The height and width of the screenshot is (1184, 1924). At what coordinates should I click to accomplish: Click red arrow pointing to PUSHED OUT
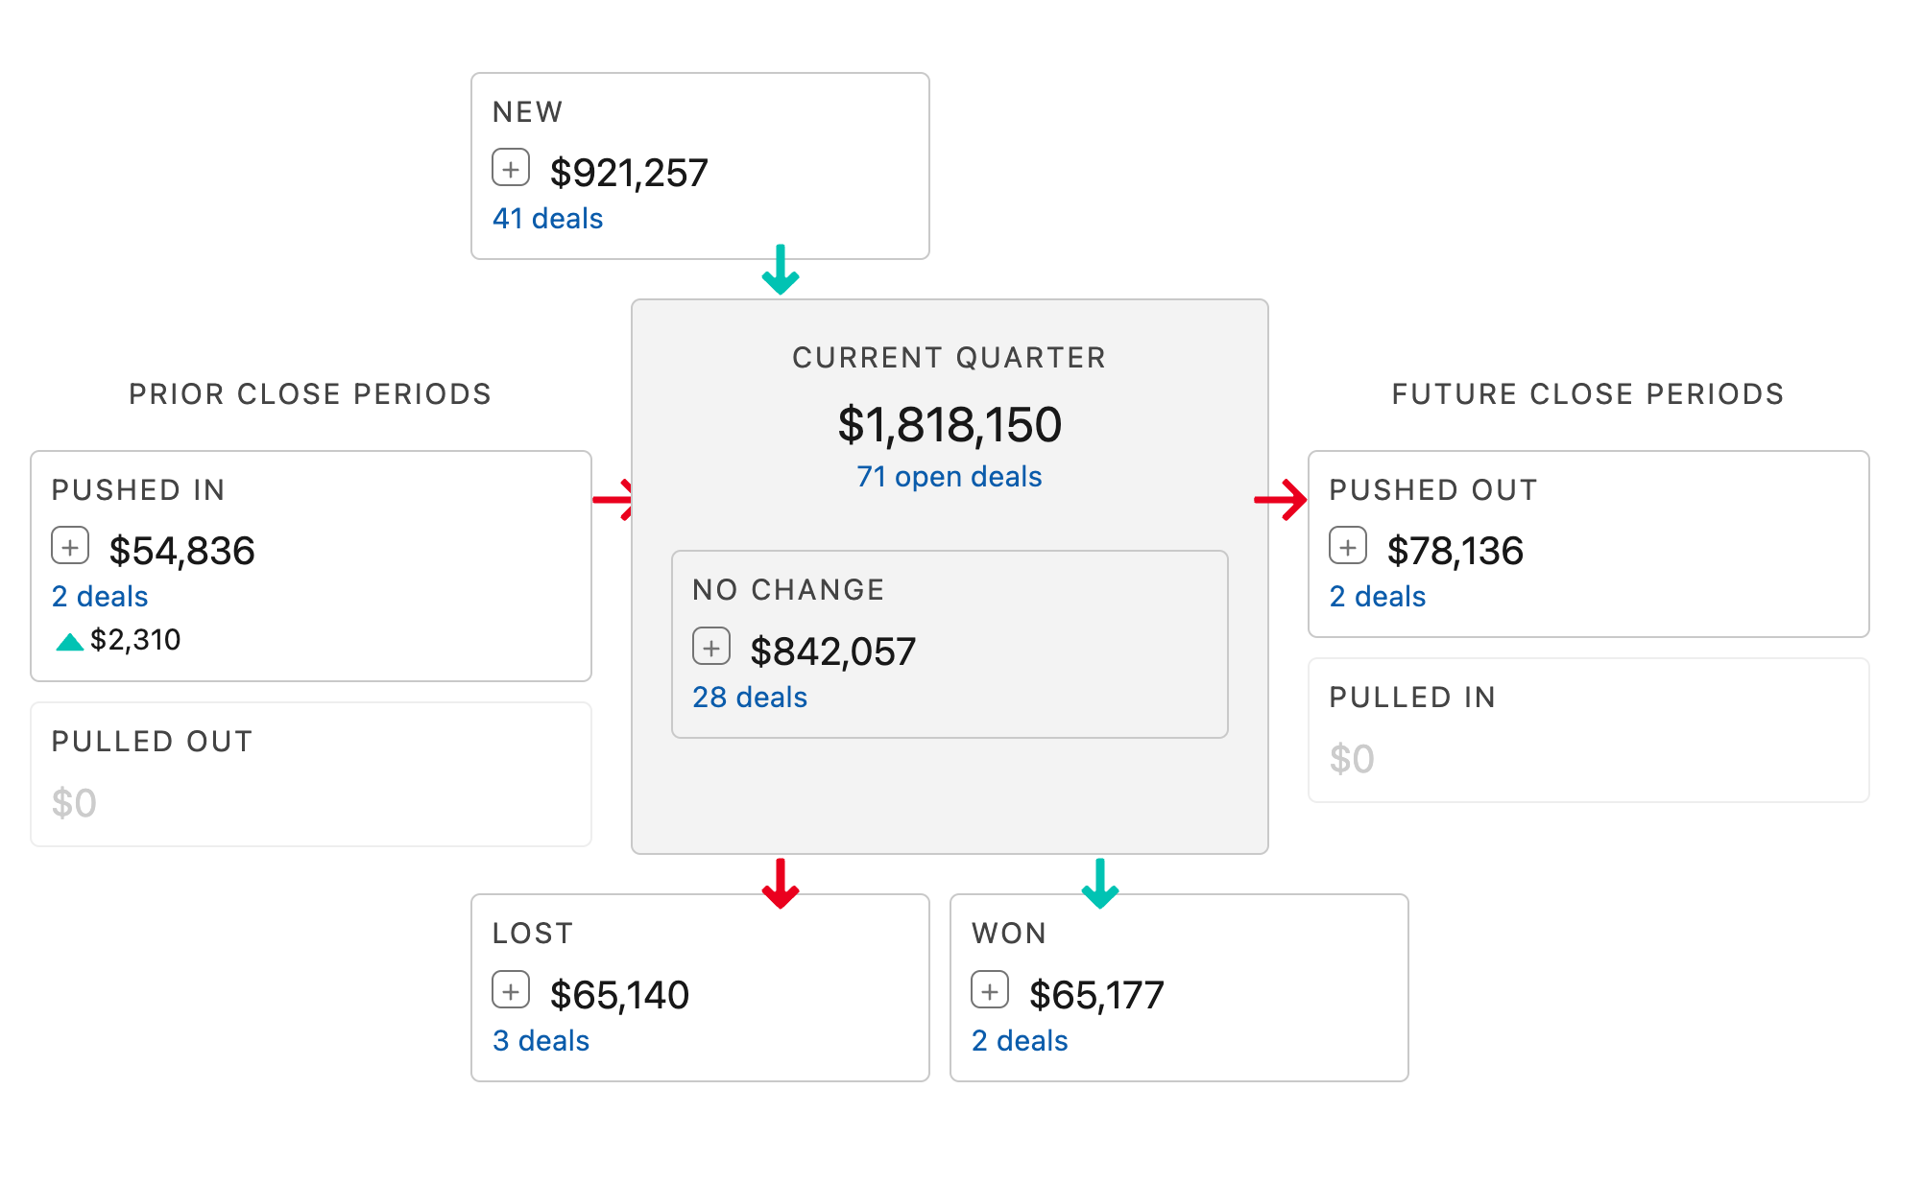1282,500
